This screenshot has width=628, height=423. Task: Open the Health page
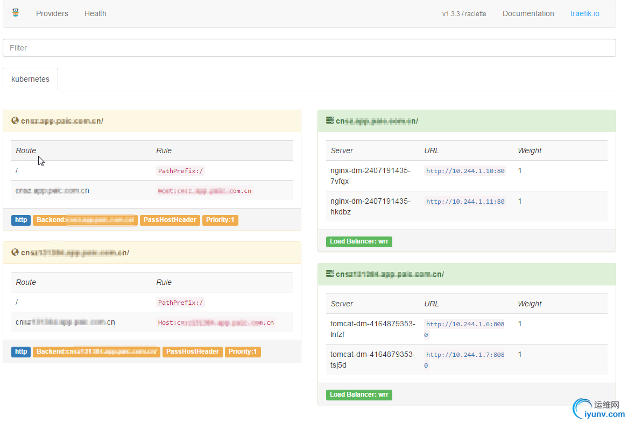[95, 13]
